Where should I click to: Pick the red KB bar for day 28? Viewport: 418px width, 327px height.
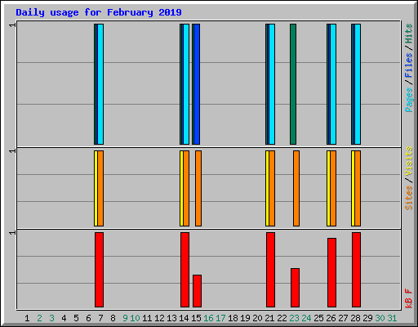[356, 270]
